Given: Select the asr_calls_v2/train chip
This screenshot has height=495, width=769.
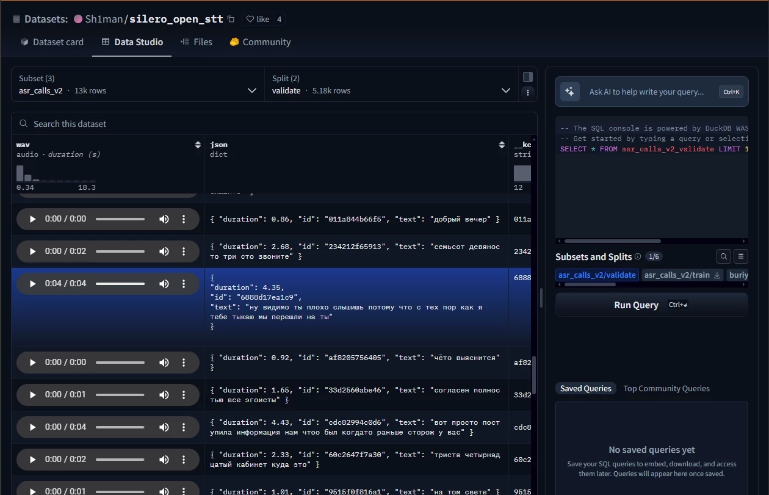Looking at the screenshot, I should click(x=677, y=275).
